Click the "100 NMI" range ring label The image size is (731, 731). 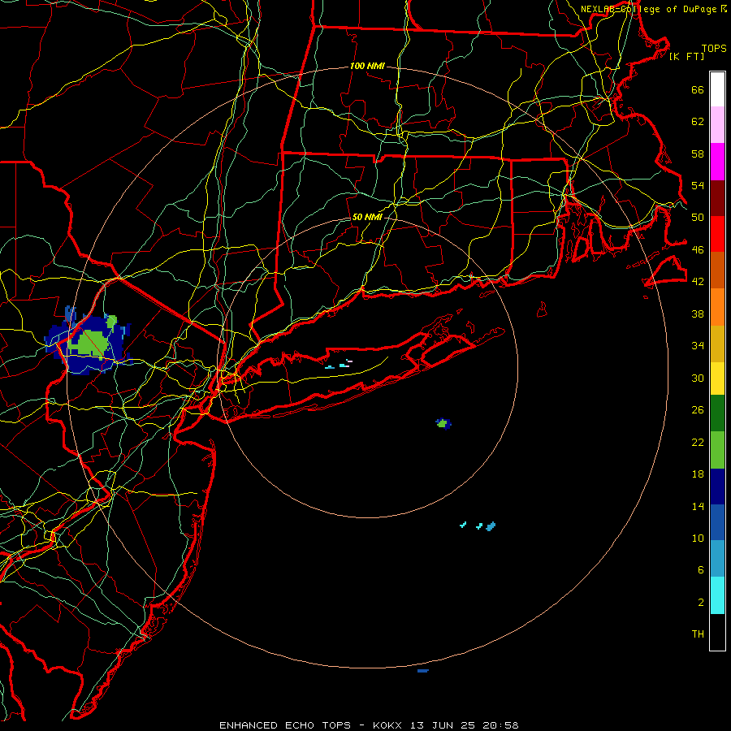pyautogui.click(x=367, y=66)
